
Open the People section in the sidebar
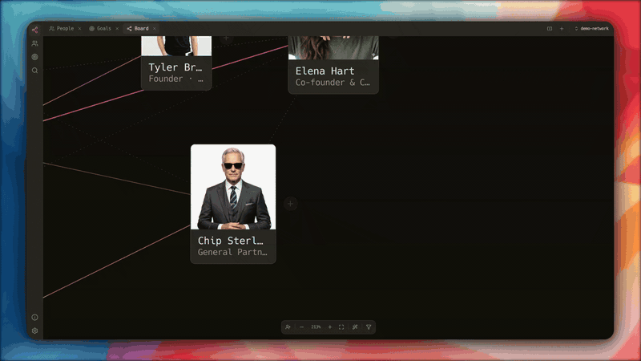click(x=34, y=43)
